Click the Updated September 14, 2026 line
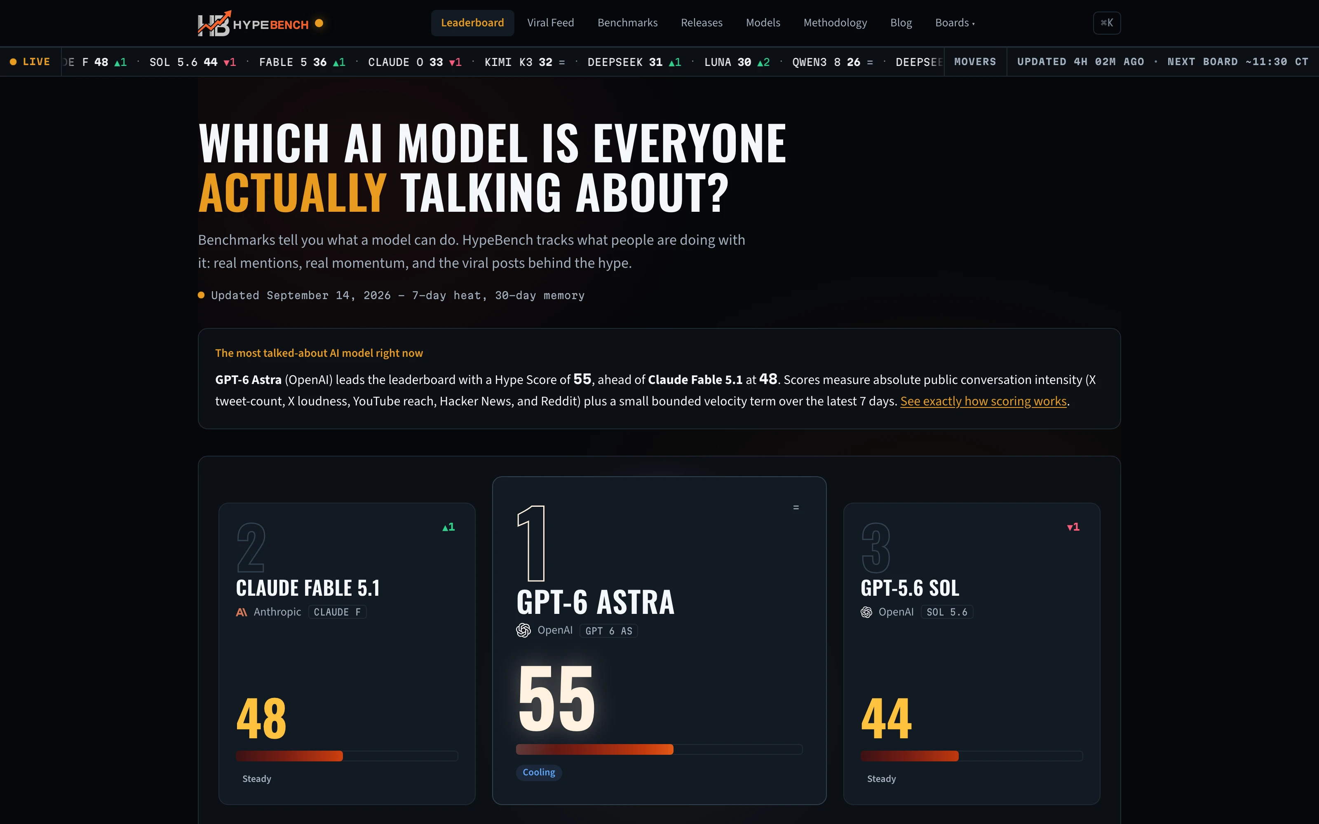 click(391, 295)
